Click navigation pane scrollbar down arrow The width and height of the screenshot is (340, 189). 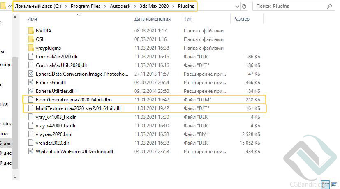[x=15, y=177]
